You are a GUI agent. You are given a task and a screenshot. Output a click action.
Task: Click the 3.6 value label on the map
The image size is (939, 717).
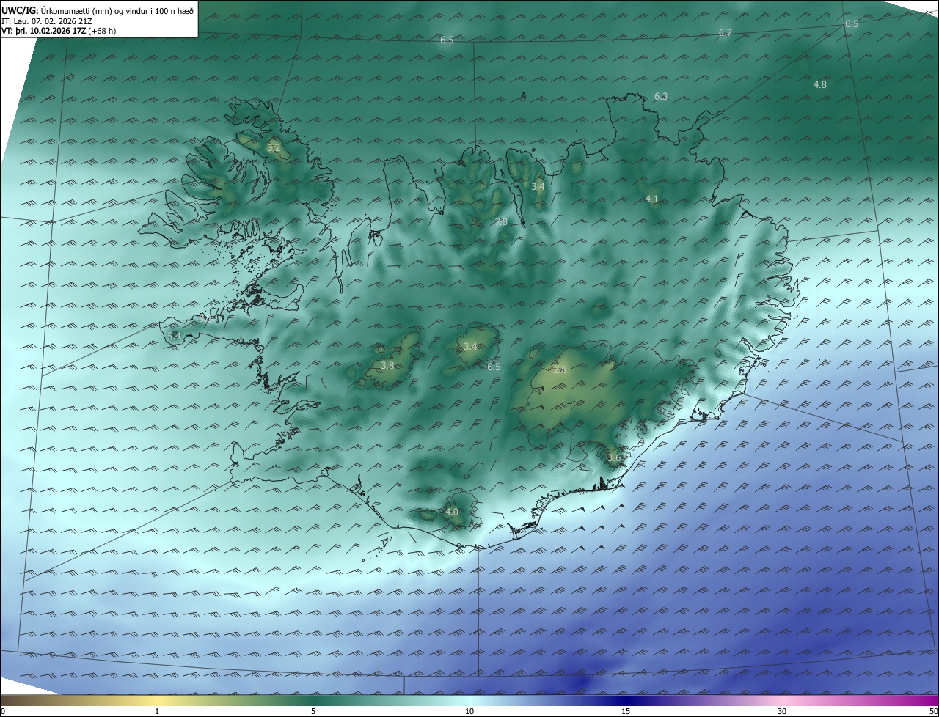click(x=614, y=457)
